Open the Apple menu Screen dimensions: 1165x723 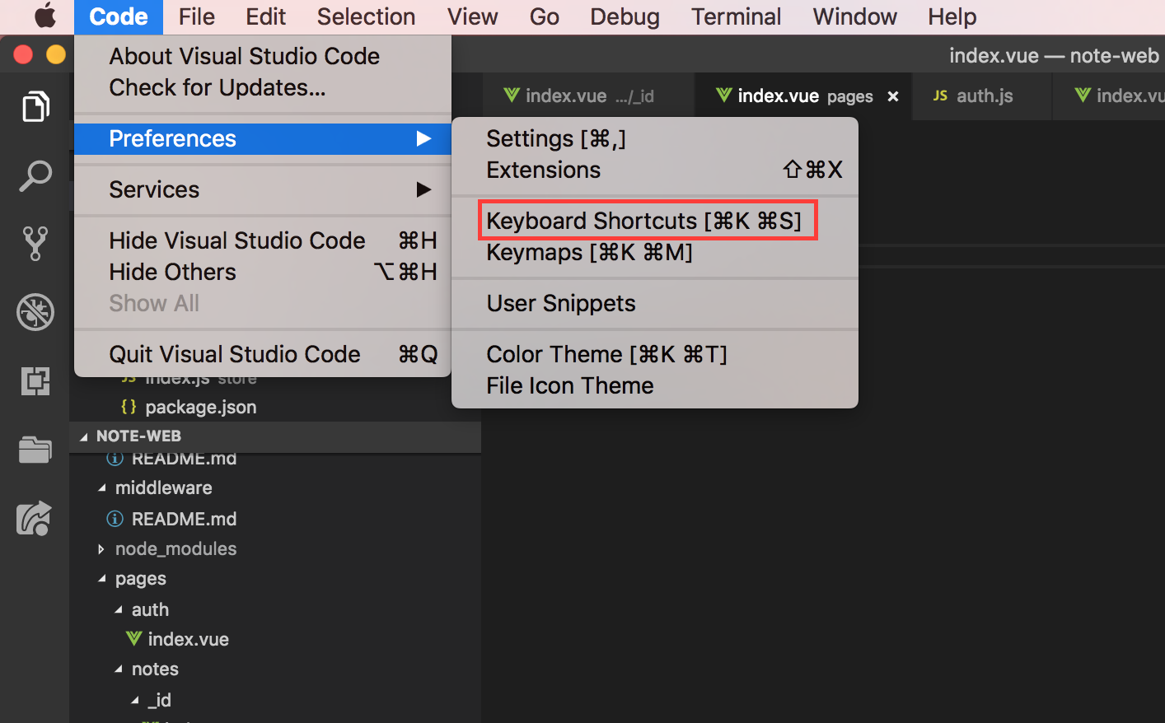click(x=45, y=16)
